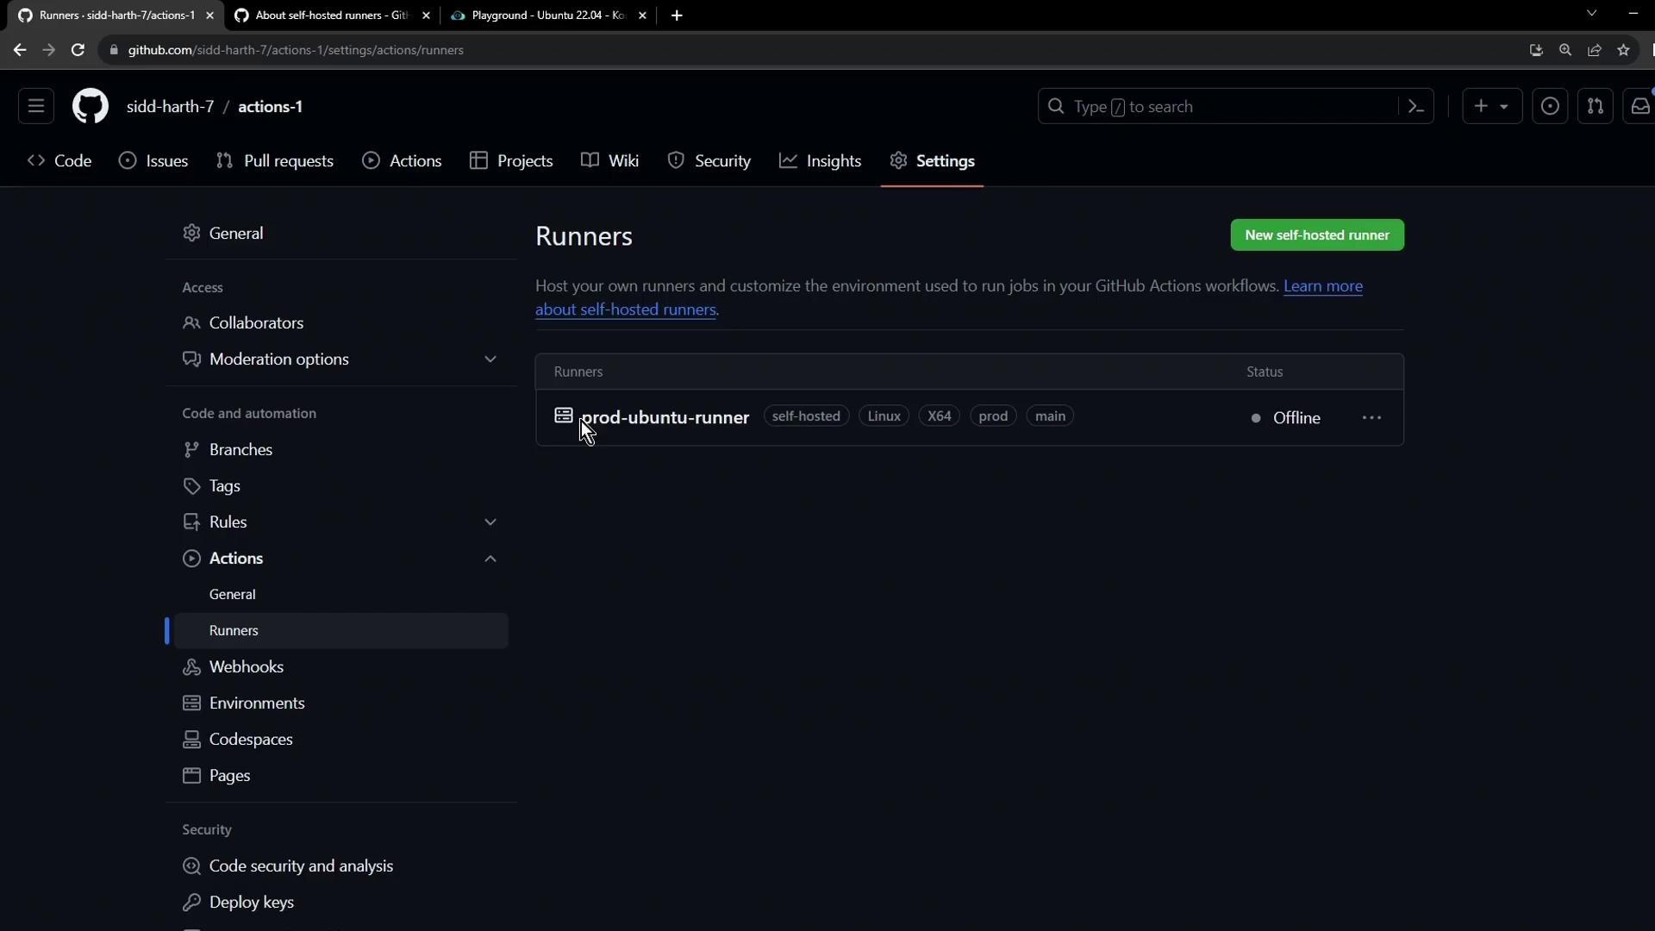Expand the Rules sidebar section
The width and height of the screenshot is (1655, 931).
pos(490,522)
